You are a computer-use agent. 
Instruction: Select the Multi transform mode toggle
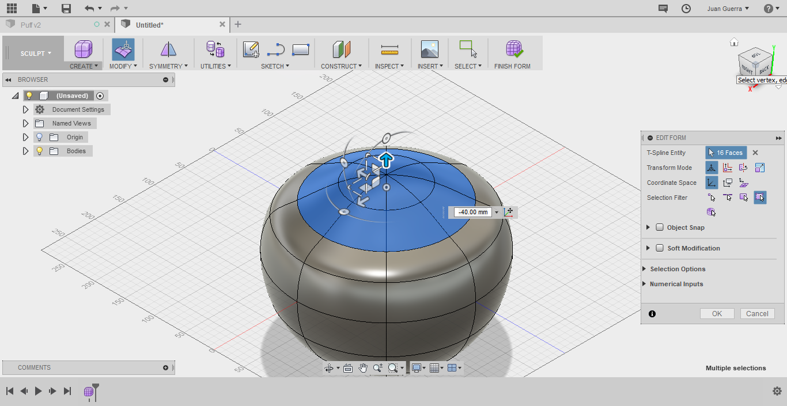712,168
